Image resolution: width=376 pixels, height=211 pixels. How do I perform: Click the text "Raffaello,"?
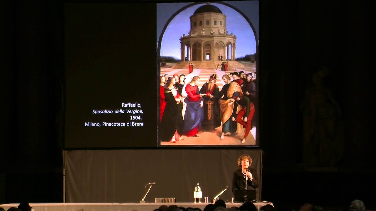click(x=132, y=105)
